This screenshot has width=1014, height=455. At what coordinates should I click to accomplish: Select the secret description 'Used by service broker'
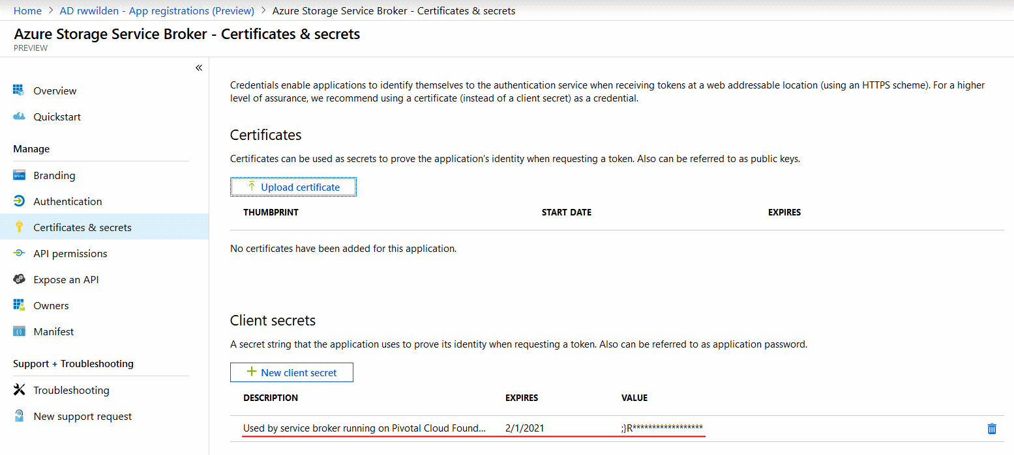[365, 428]
